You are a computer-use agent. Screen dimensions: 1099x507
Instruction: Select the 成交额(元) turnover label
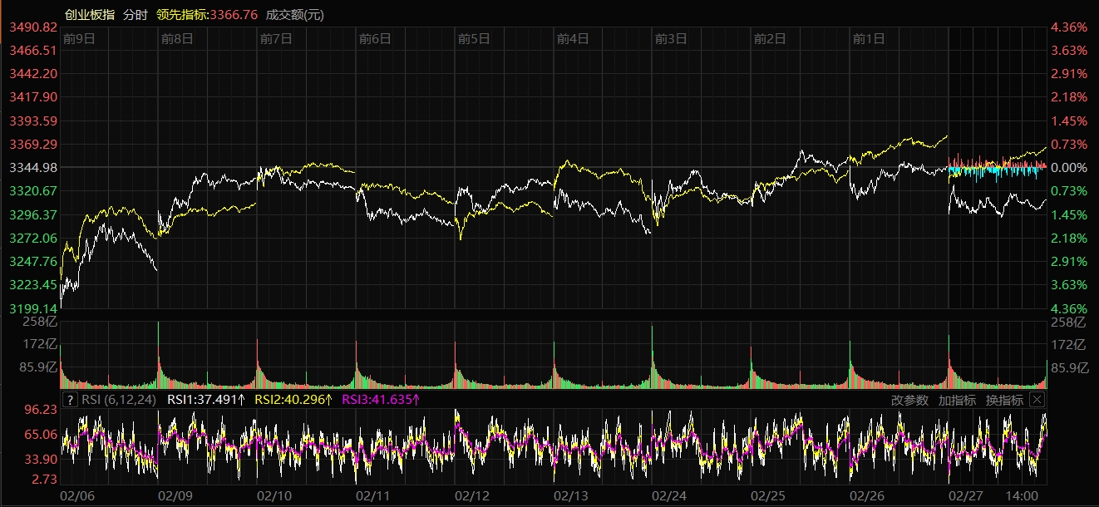tap(295, 15)
